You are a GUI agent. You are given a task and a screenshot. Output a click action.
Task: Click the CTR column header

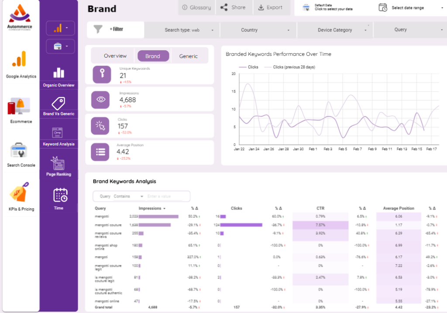[x=320, y=208]
